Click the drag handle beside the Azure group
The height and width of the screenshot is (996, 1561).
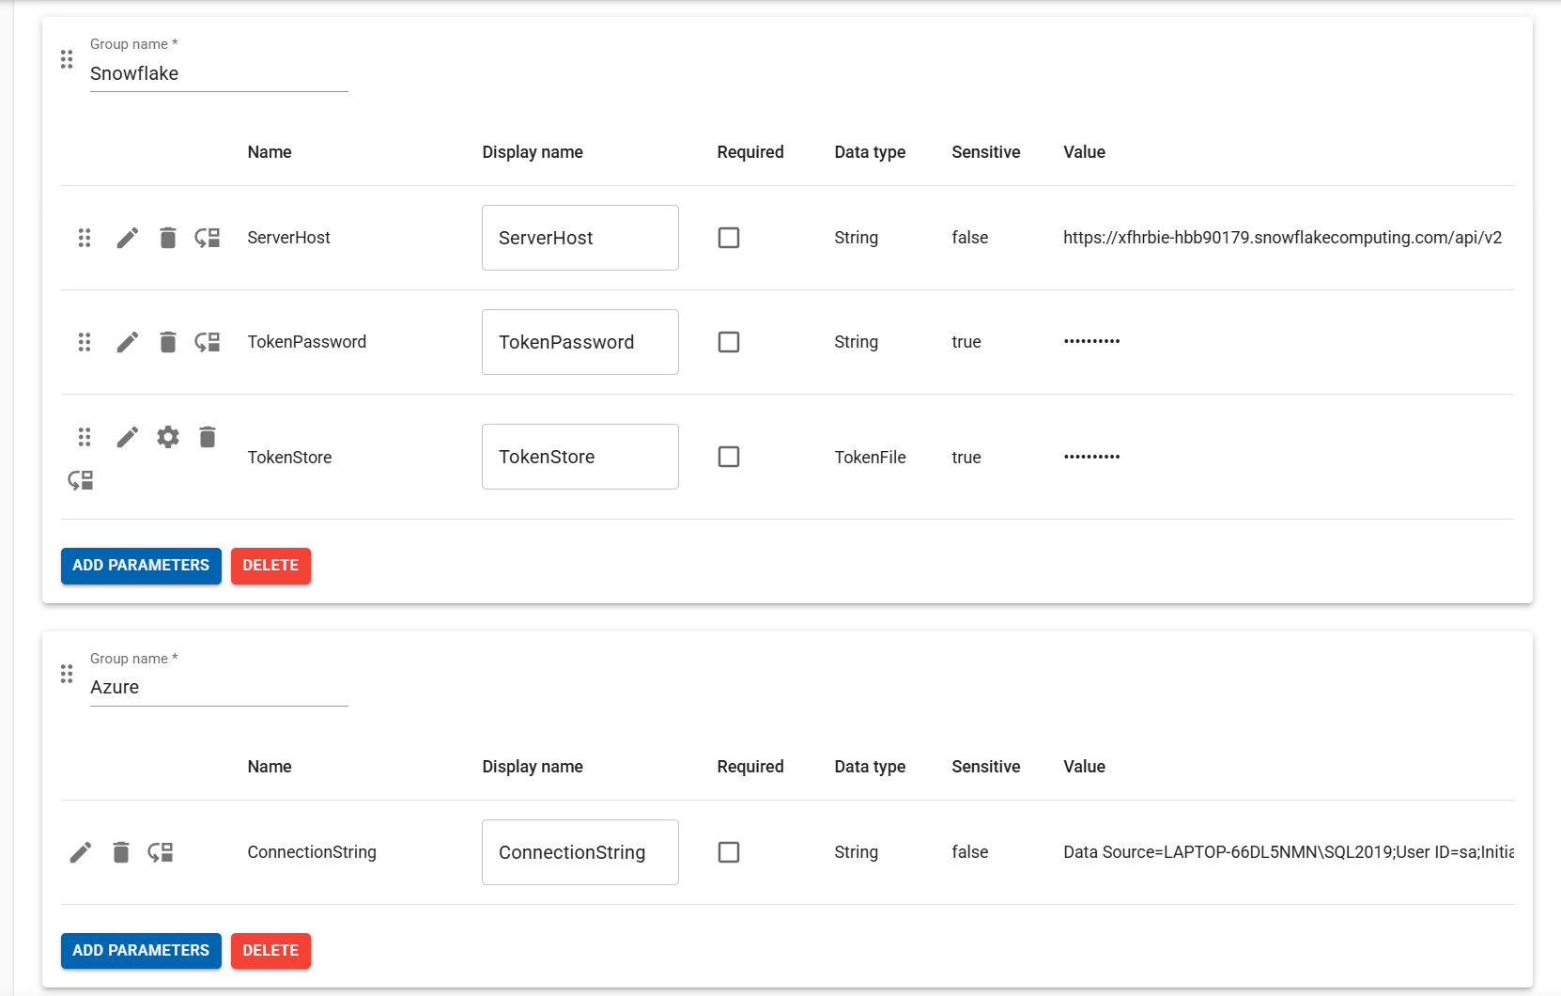67,674
